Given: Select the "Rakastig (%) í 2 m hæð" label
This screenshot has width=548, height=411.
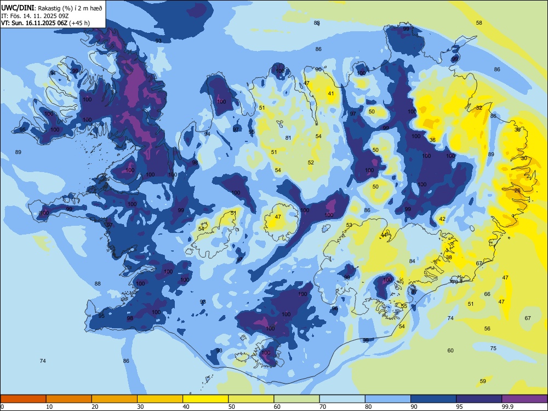Looking at the screenshot, I should [x=70, y=8].
